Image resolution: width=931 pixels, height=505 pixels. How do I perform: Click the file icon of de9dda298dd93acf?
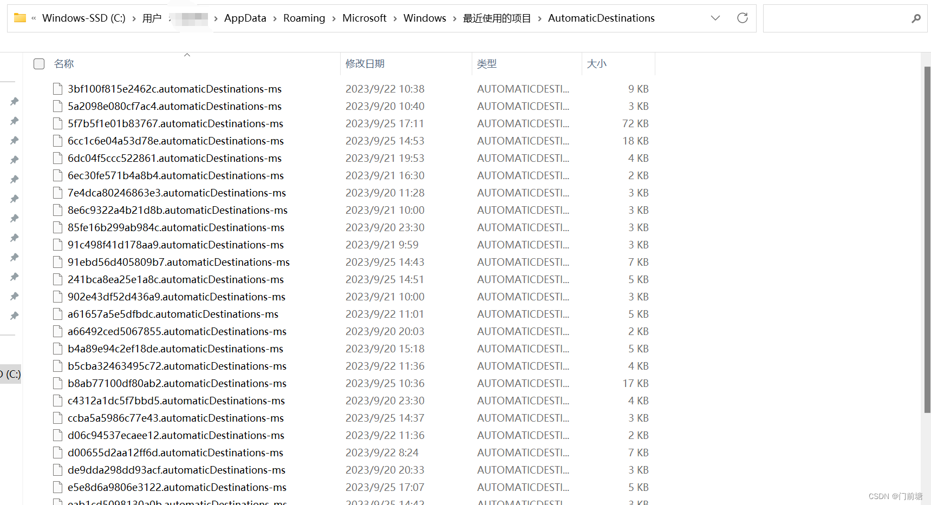pyautogui.click(x=57, y=470)
